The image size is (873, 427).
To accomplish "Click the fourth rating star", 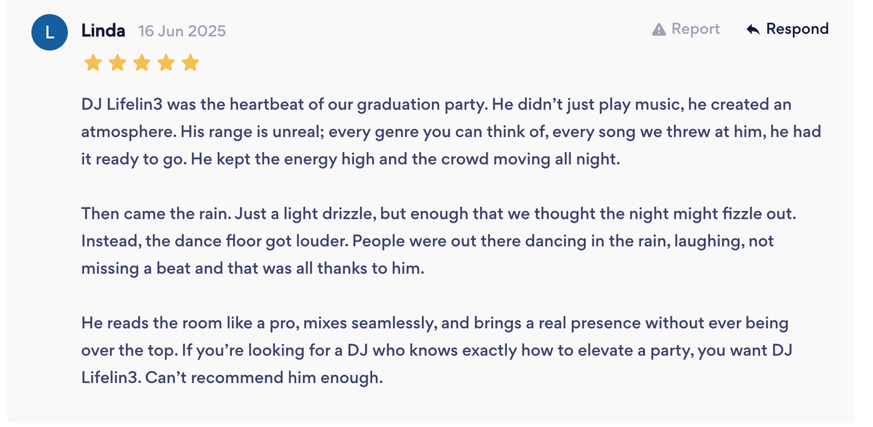I will pyautogui.click(x=166, y=63).
